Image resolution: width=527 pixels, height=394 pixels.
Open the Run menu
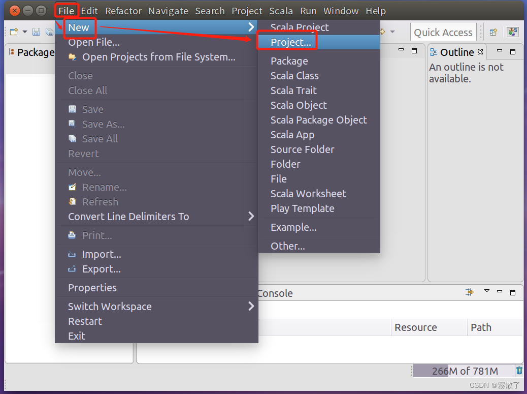pyautogui.click(x=308, y=11)
